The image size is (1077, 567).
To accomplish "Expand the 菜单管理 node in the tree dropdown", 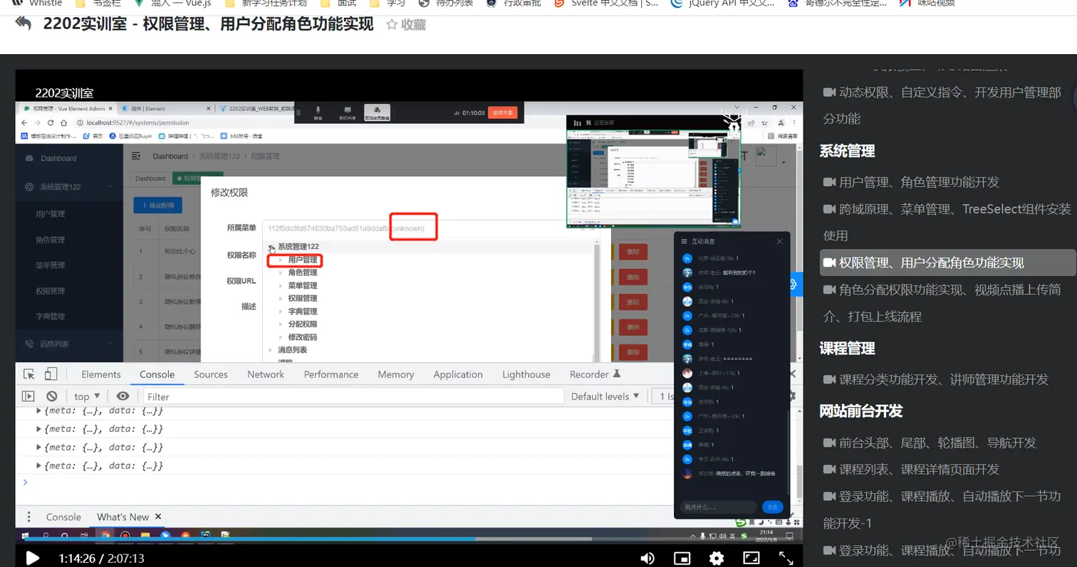I will pyautogui.click(x=281, y=285).
